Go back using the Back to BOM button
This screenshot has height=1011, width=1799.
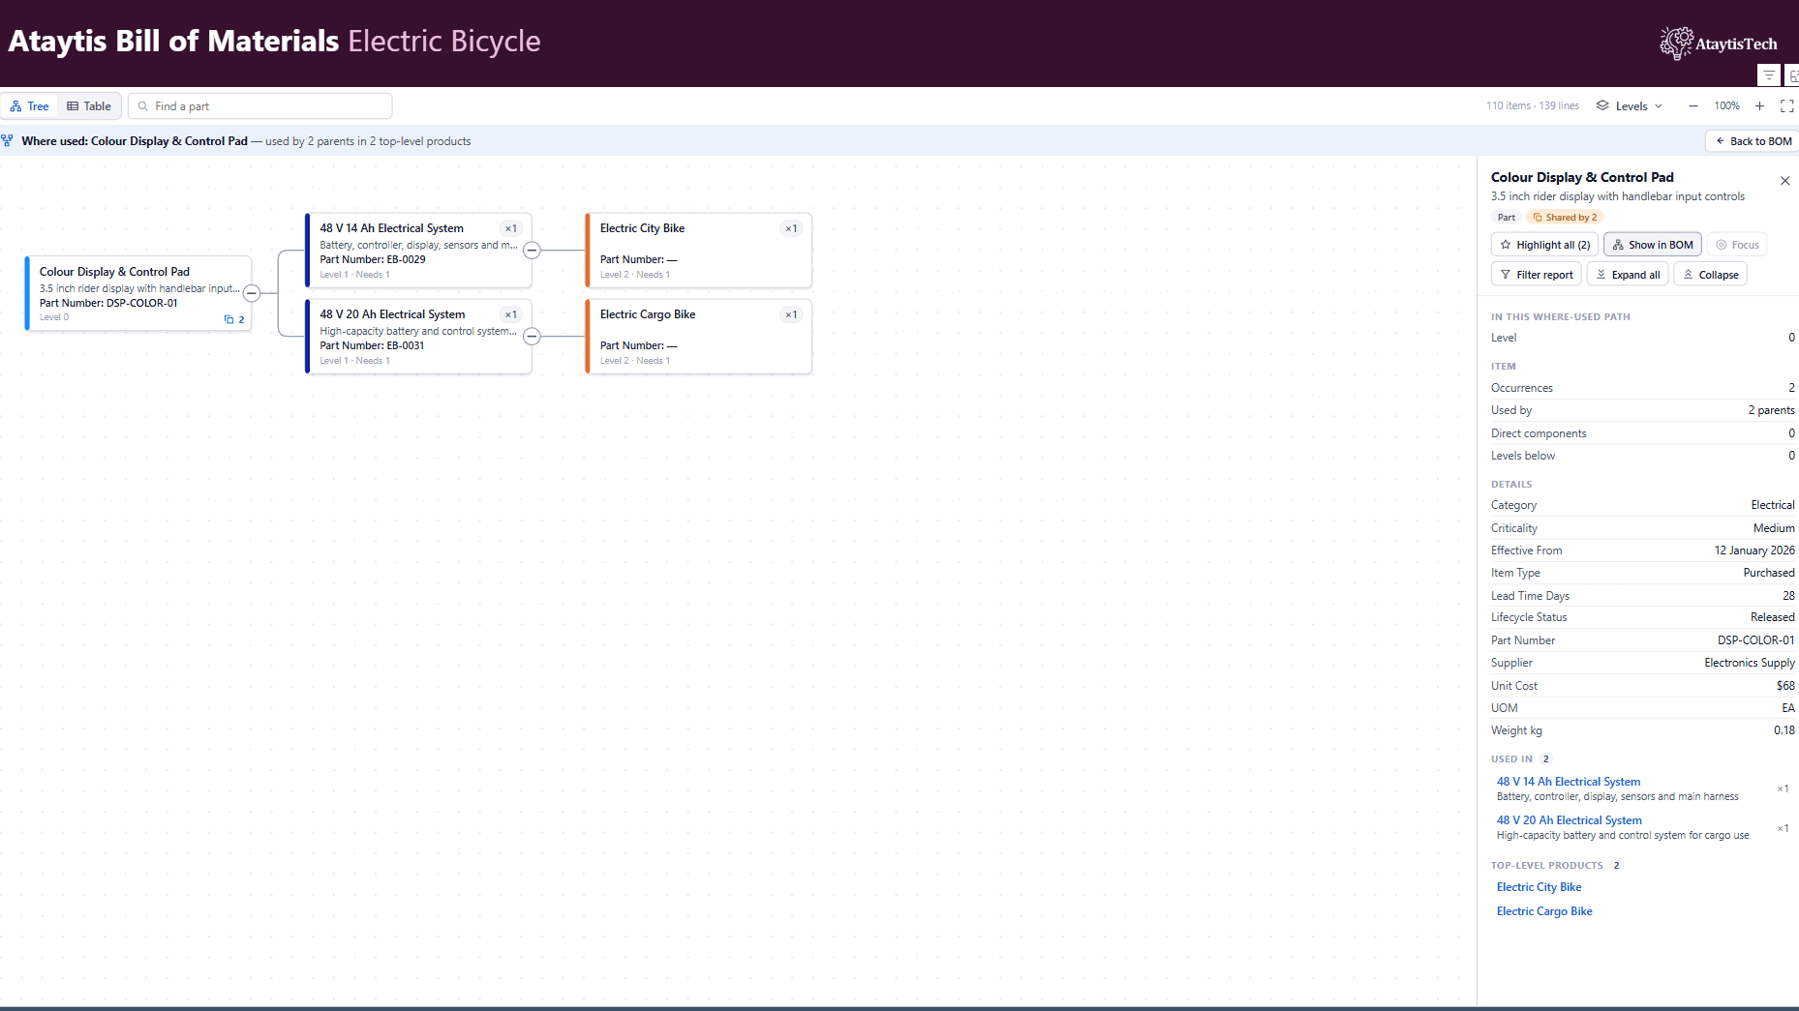pyautogui.click(x=1753, y=141)
